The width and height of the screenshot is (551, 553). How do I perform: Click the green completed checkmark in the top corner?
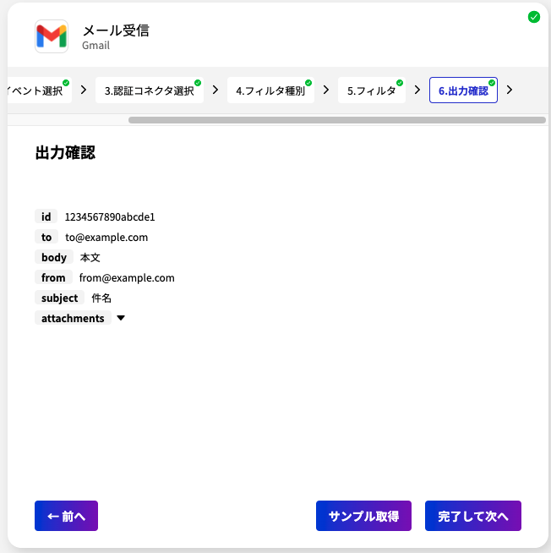tap(534, 17)
